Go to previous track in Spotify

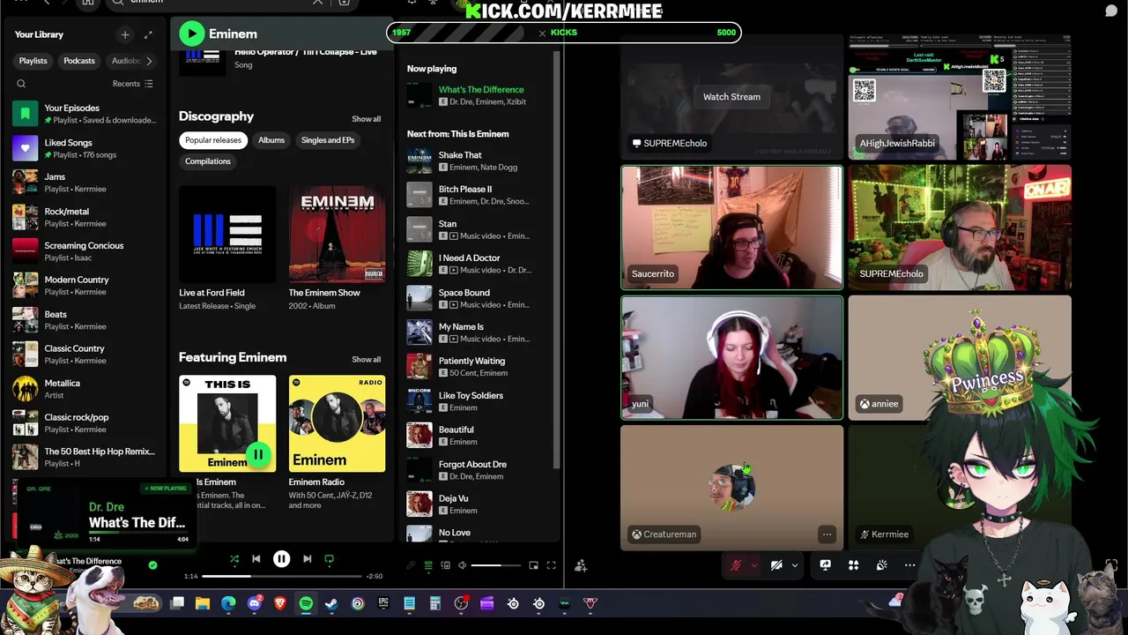click(x=256, y=559)
